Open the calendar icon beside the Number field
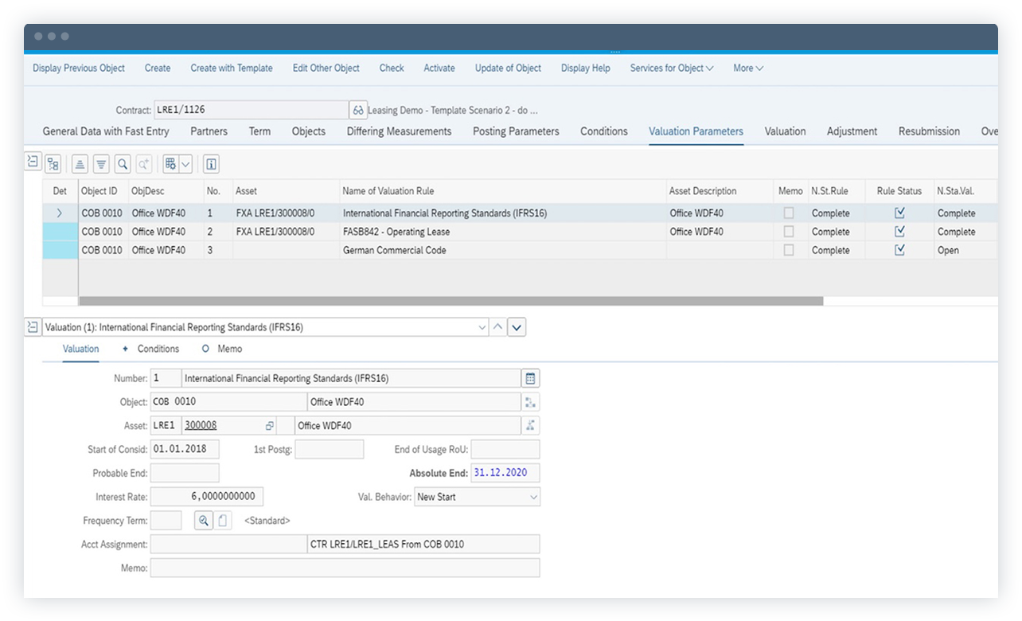Viewport: 1022px width, 621px height. pos(529,377)
